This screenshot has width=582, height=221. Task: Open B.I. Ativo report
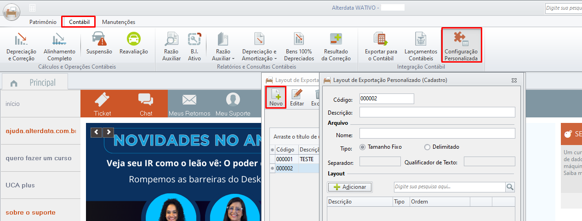(x=194, y=46)
